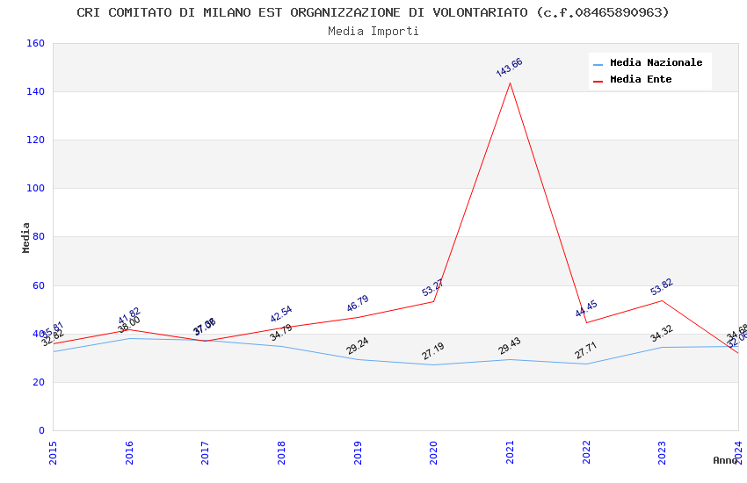This screenshot has height=483, width=747.
Task: Click the 53.82 data label at 2023
Action: click(x=662, y=286)
